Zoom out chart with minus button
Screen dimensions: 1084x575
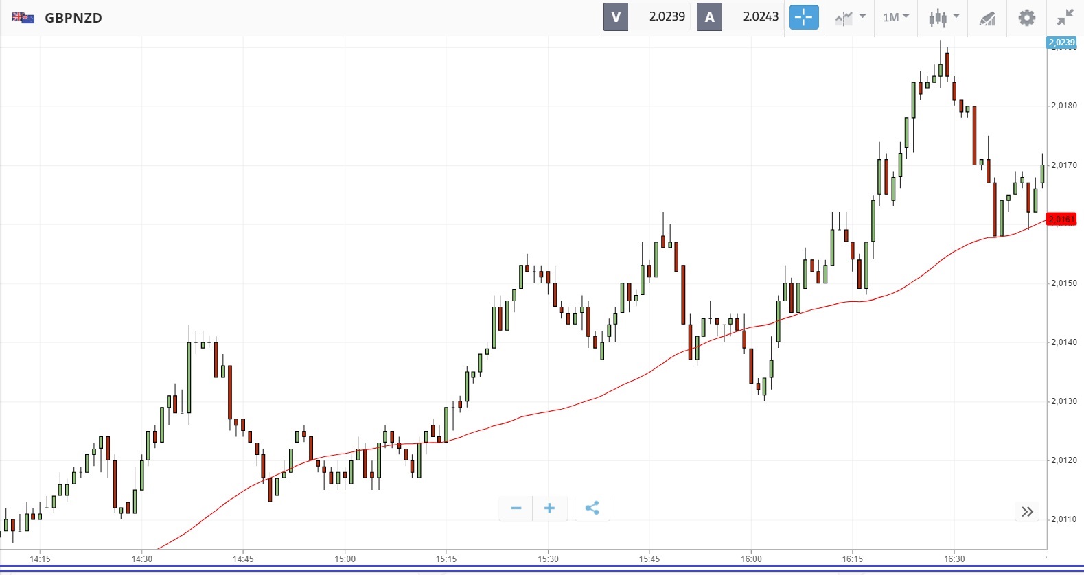[x=516, y=508]
